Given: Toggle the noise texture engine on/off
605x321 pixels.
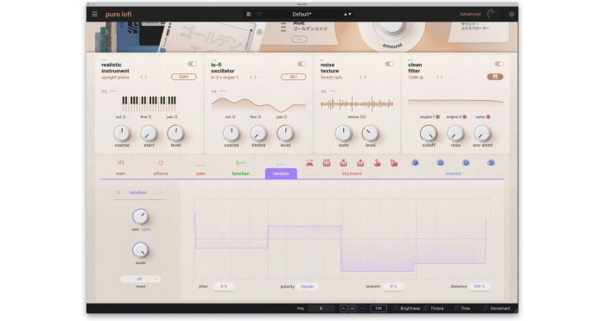Looking at the screenshot, I should point(389,64).
